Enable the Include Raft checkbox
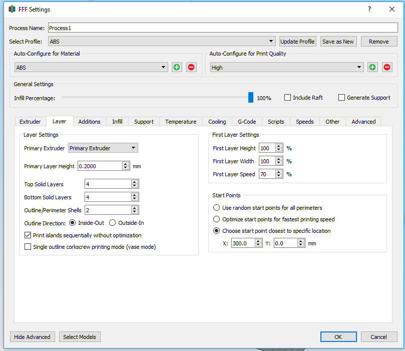Viewport: 405px width, 351px height. (x=287, y=98)
